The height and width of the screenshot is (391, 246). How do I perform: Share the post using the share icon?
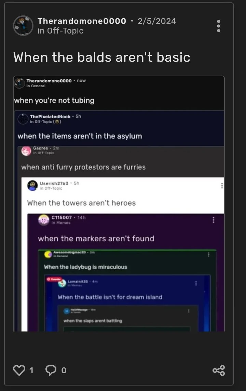click(219, 370)
